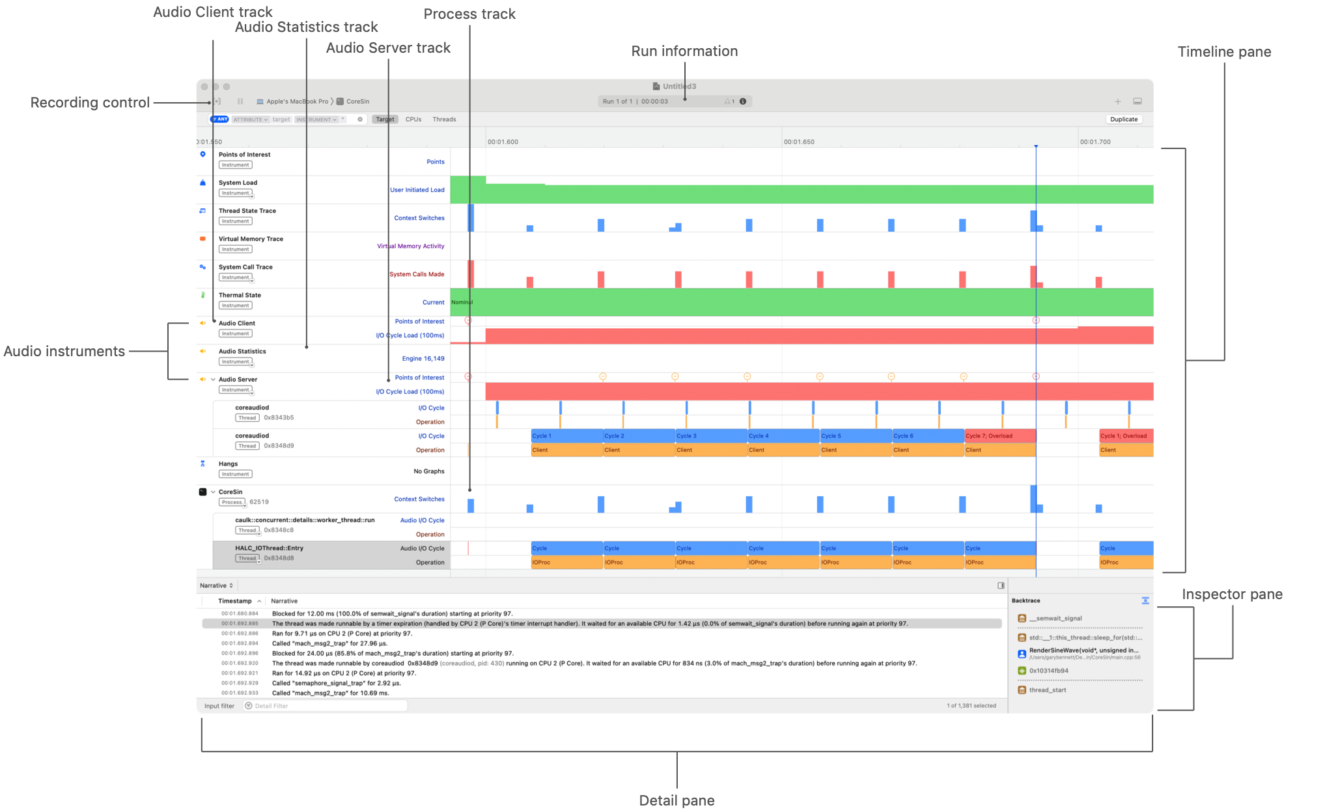Pause the recording with the pause button
Image resolution: width=1340 pixels, height=812 pixels.
coord(240,102)
